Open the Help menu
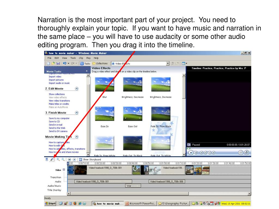The height and width of the screenshot is (209, 279). click(96, 58)
